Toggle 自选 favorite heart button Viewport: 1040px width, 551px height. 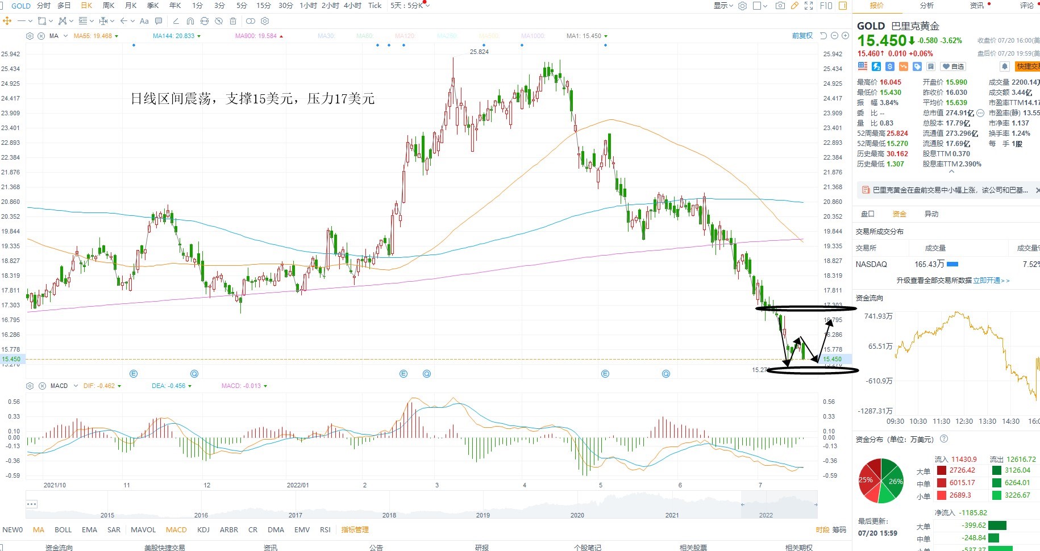(x=953, y=66)
